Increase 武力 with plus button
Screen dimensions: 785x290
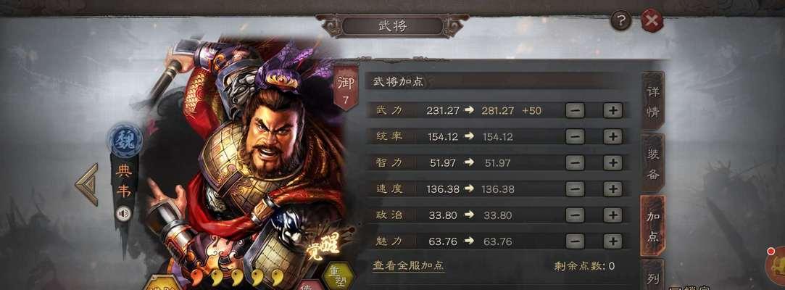[x=612, y=110]
